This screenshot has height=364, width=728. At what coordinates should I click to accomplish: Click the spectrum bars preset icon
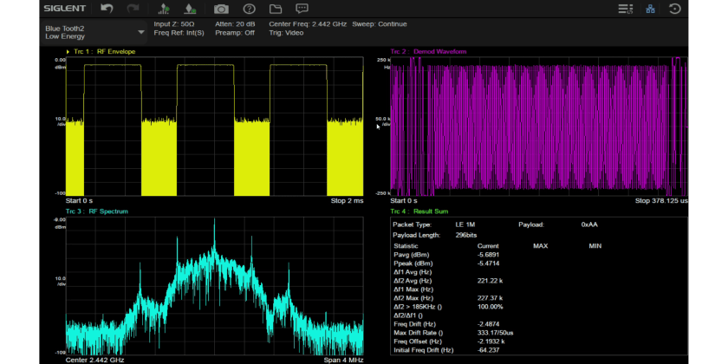tap(164, 9)
